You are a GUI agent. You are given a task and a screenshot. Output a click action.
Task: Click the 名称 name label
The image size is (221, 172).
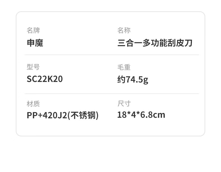tap(124, 30)
